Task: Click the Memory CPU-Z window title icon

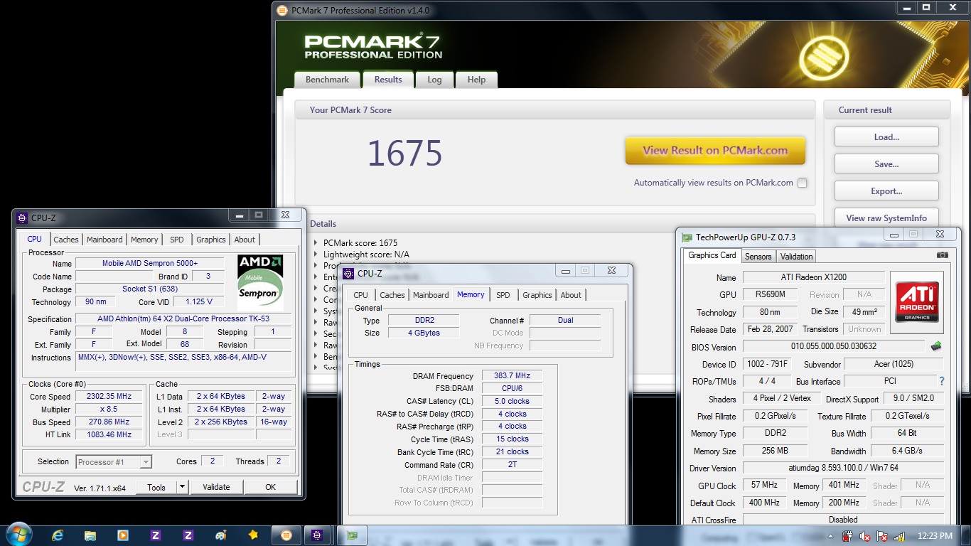Action: 348,274
